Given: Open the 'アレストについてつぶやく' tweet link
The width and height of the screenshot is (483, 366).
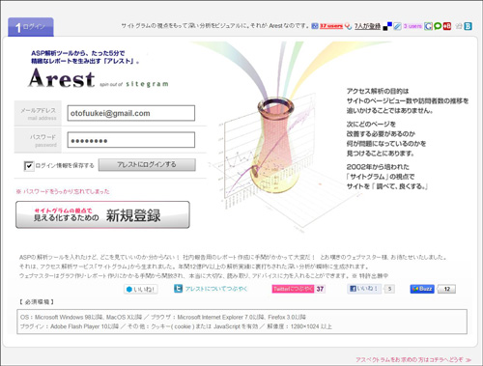Looking at the screenshot, I should pos(216,289).
